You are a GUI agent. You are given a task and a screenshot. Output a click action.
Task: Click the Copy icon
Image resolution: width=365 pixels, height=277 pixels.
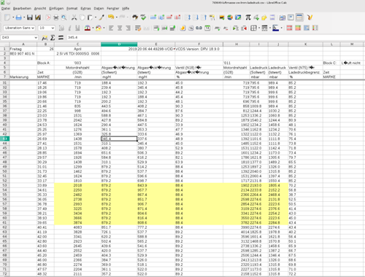[x=82, y=17]
